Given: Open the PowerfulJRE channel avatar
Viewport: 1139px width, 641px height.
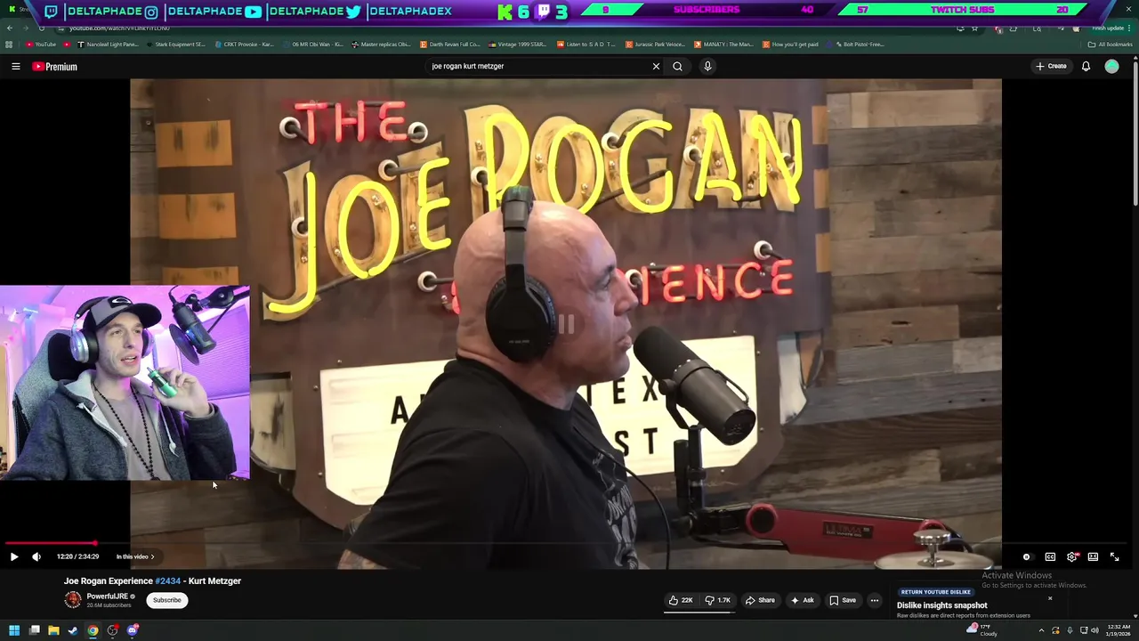Looking at the screenshot, I should [x=73, y=600].
